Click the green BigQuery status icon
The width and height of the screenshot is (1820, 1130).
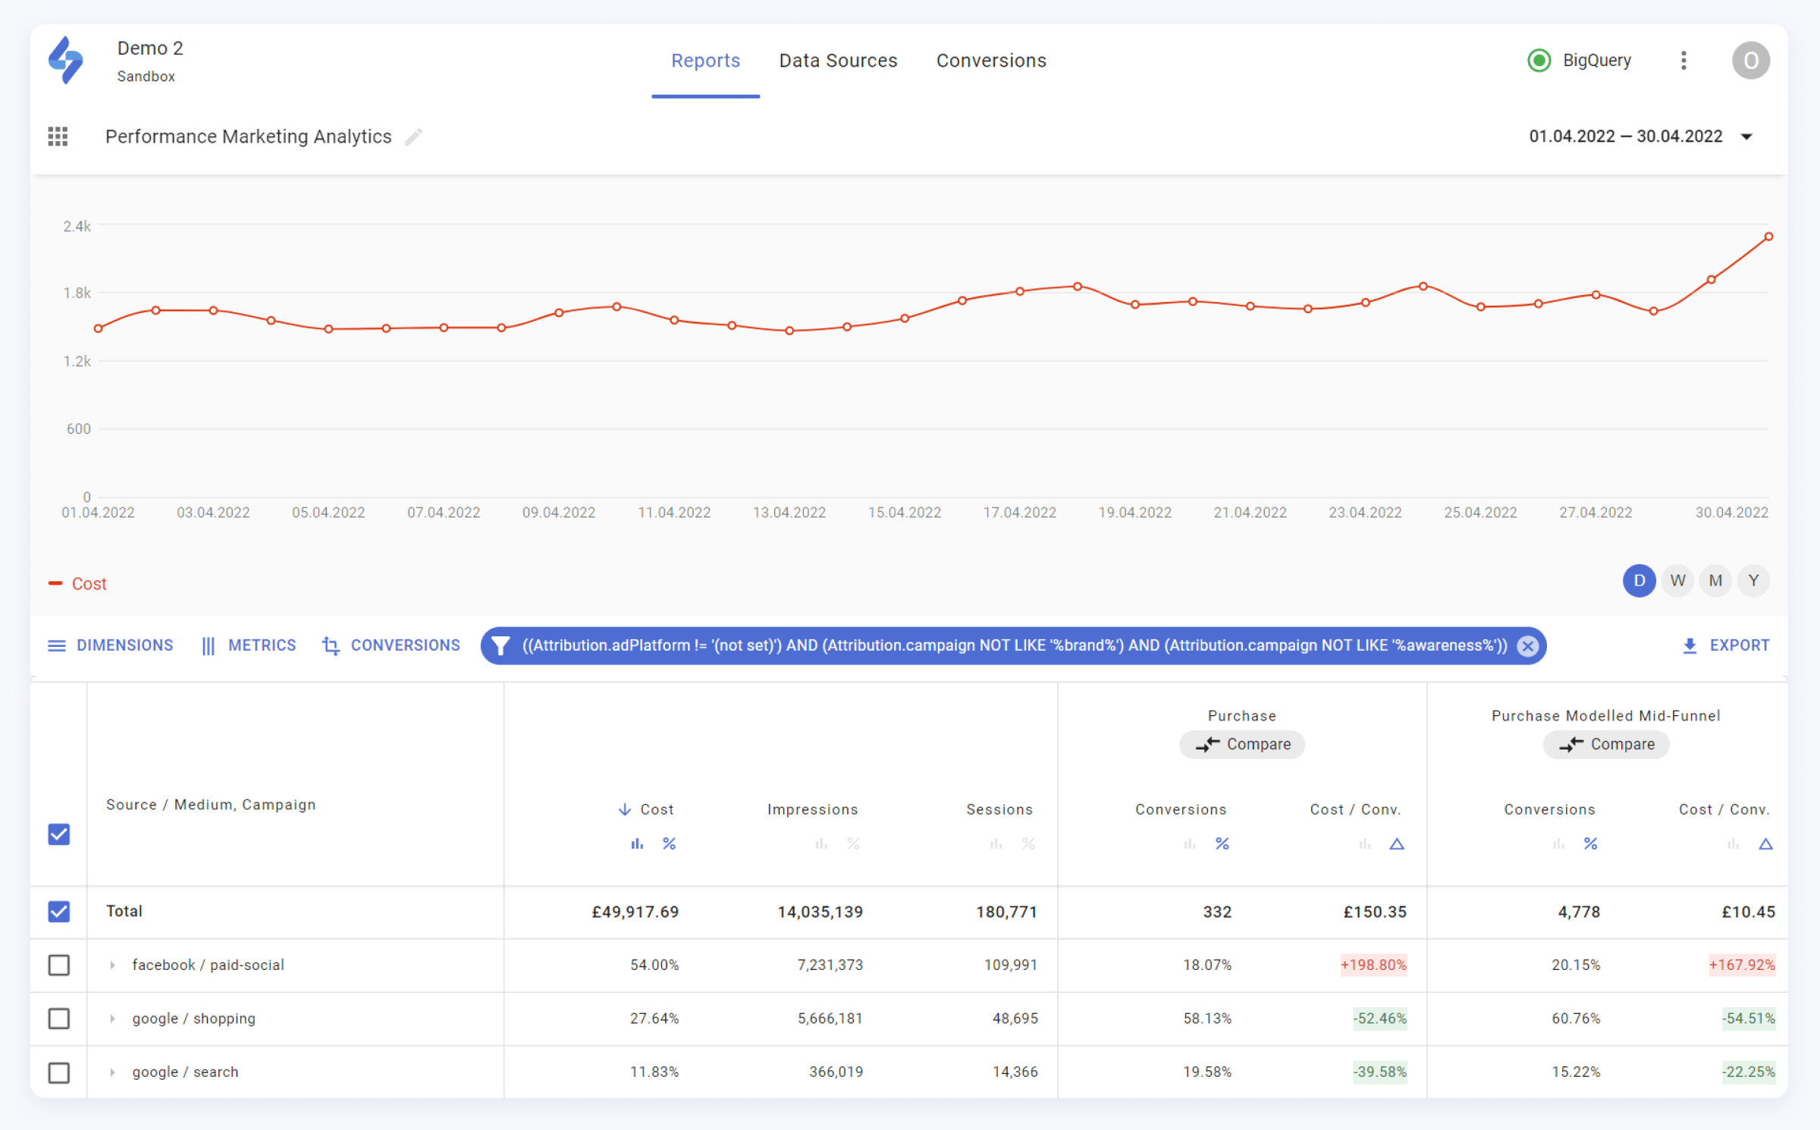[x=1539, y=61]
